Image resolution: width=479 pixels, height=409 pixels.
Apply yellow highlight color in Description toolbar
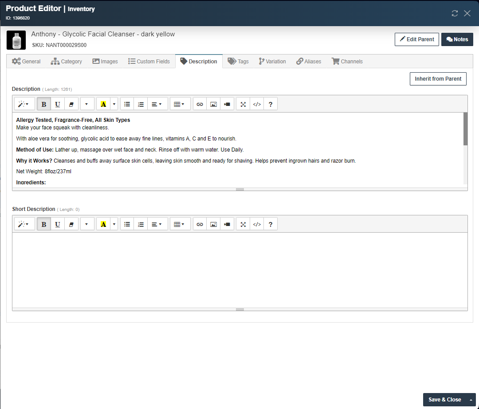(x=103, y=104)
